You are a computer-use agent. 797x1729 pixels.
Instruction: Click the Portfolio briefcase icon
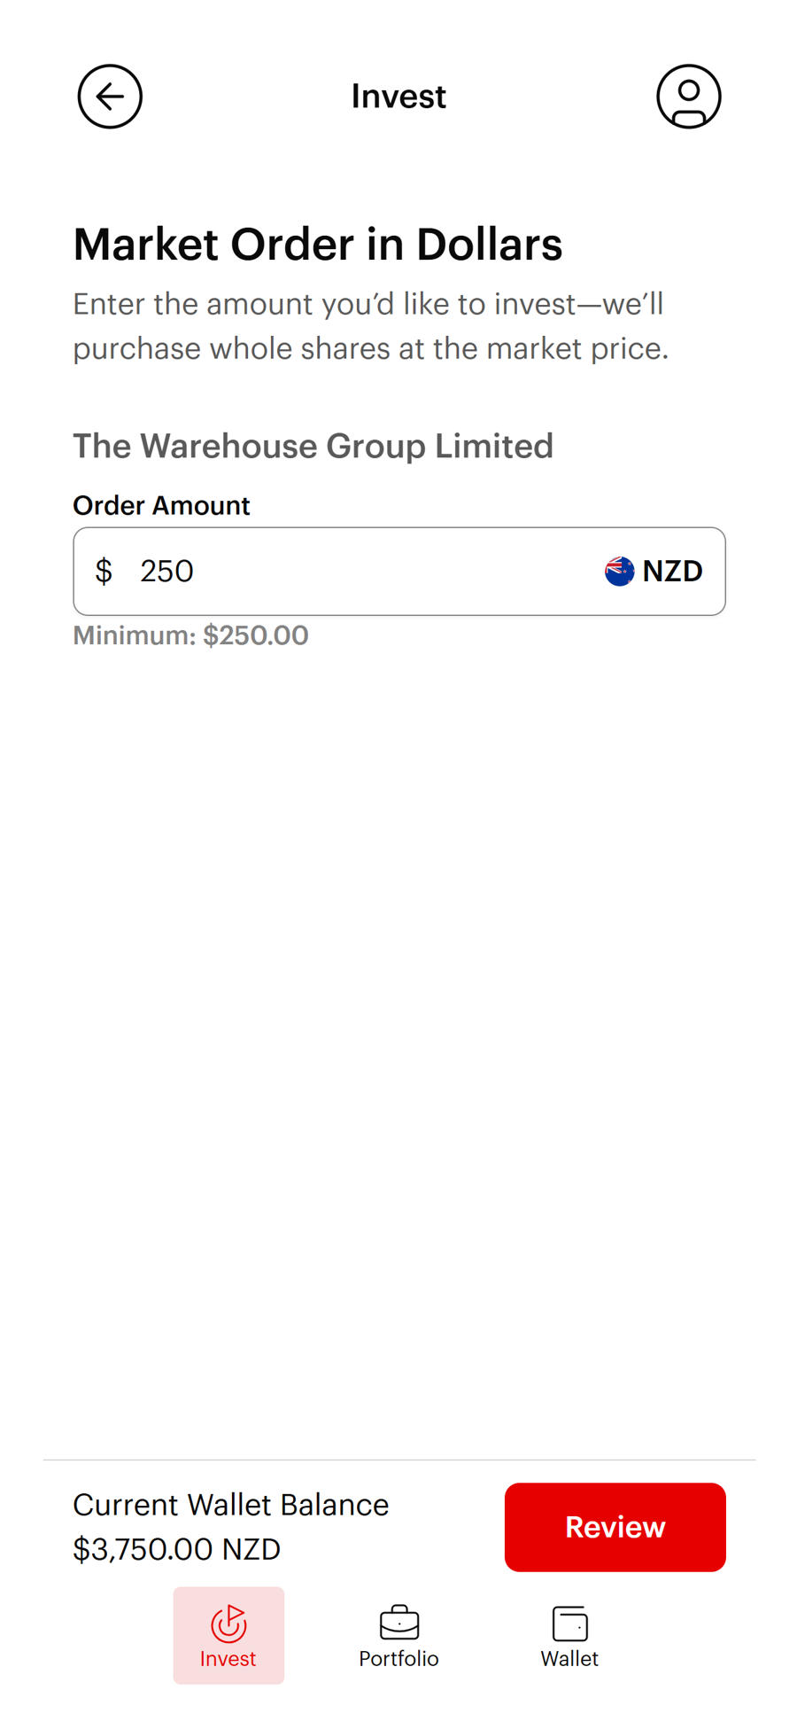(x=398, y=1620)
